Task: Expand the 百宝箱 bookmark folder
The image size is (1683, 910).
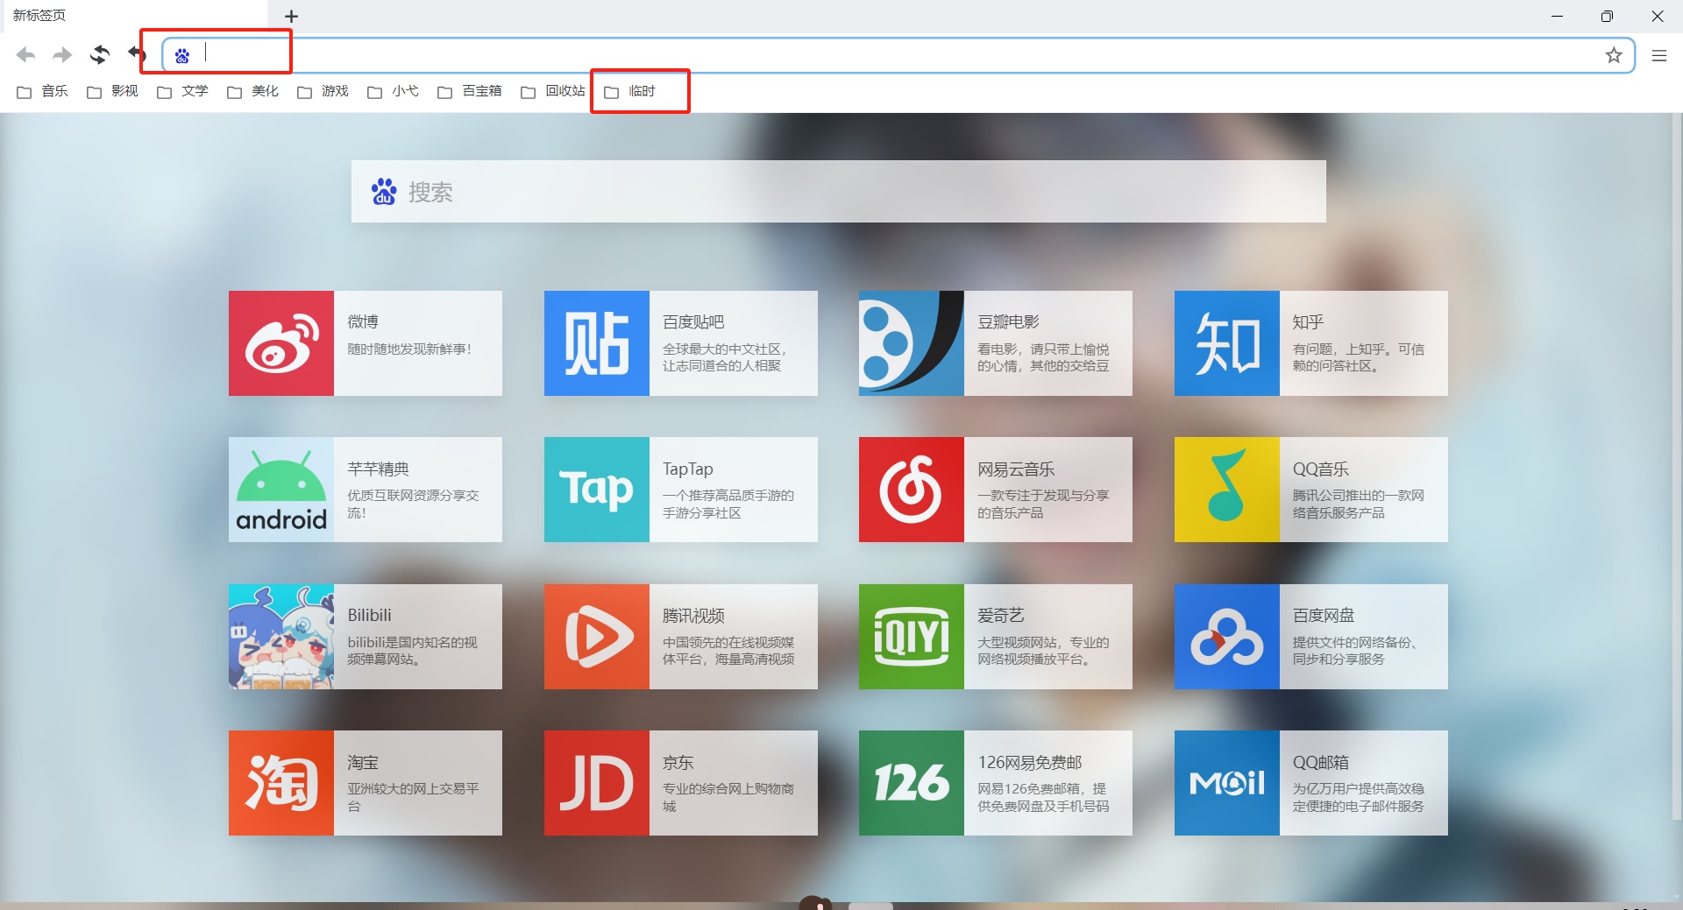Action: tap(469, 91)
